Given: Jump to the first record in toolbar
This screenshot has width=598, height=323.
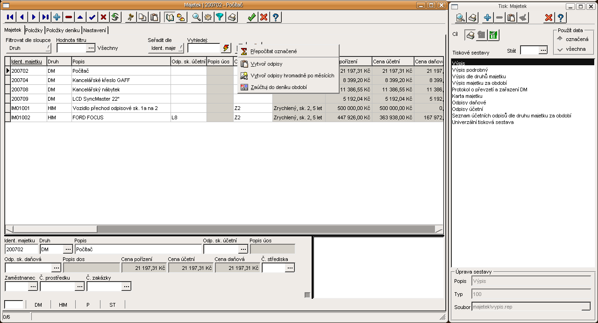Looking at the screenshot, I should coord(10,17).
